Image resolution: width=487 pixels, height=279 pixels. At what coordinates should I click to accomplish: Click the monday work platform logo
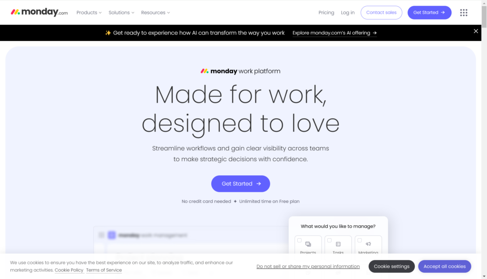240,71
